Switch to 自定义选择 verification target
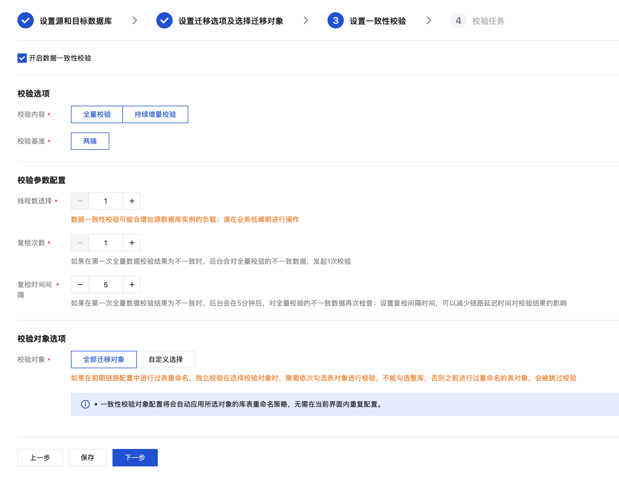 point(166,360)
